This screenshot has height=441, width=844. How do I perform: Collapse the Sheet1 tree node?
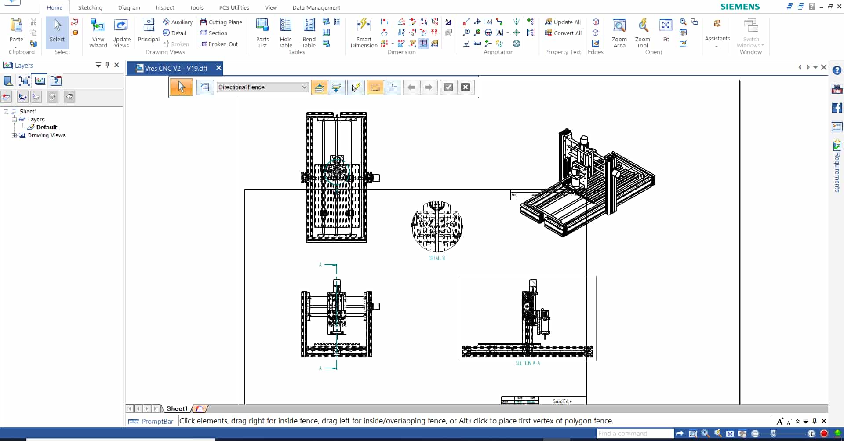point(6,112)
